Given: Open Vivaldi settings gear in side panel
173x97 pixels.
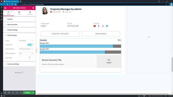Looking at the screenshot, I should click(x=1, y=93).
